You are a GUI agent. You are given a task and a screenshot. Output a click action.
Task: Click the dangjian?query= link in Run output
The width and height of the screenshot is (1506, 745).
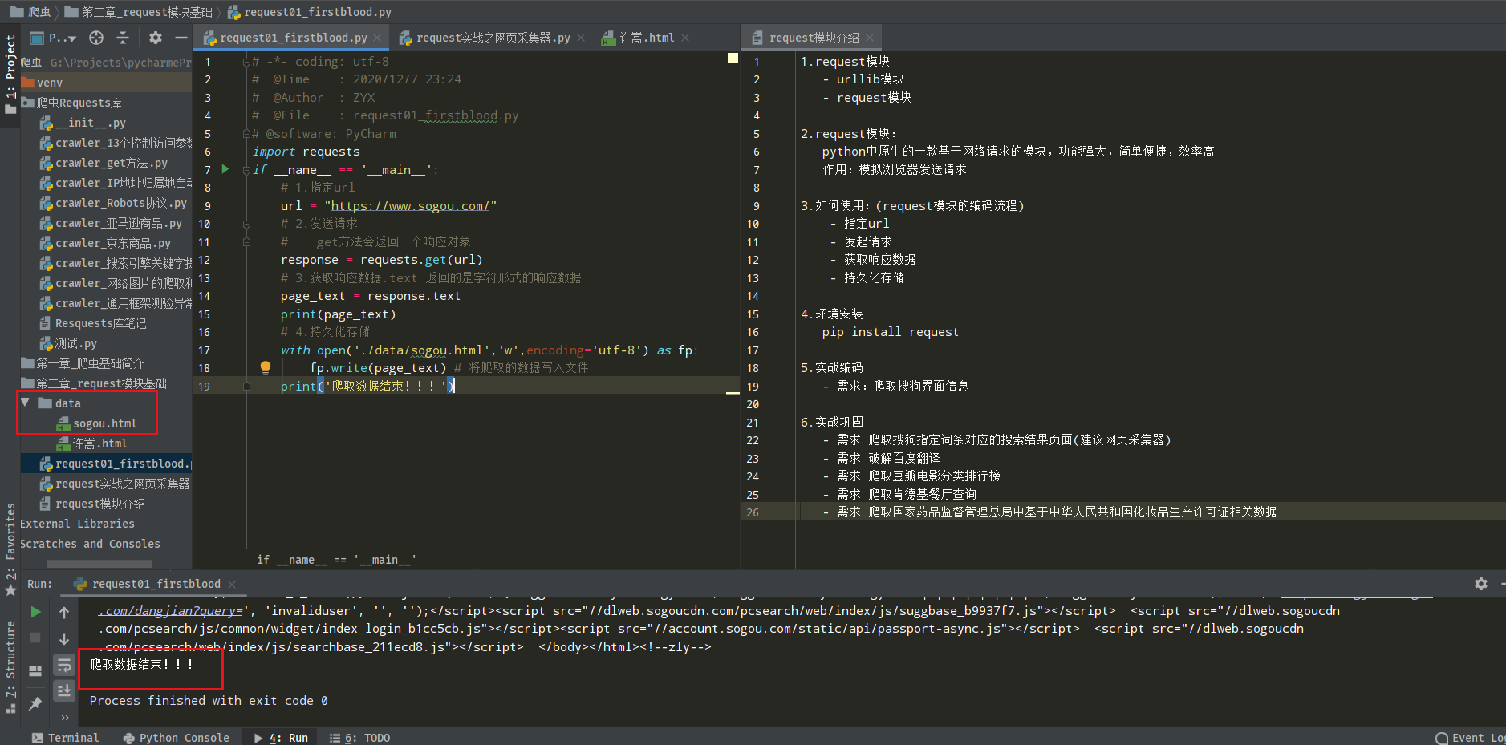171,611
